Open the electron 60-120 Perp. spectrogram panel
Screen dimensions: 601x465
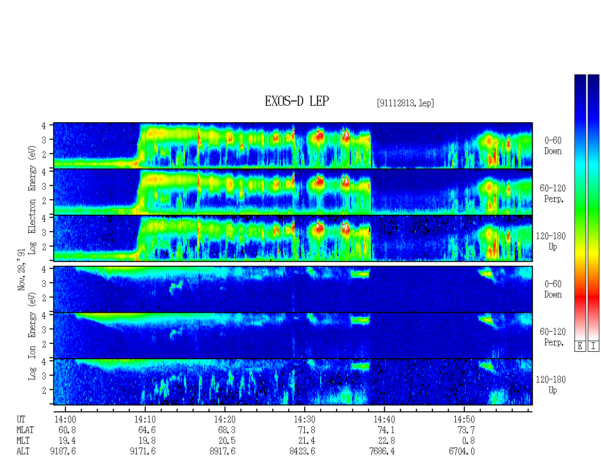pyautogui.click(x=293, y=192)
